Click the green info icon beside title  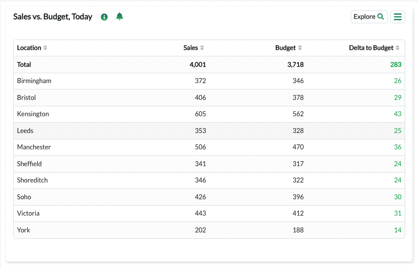(104, 17)
